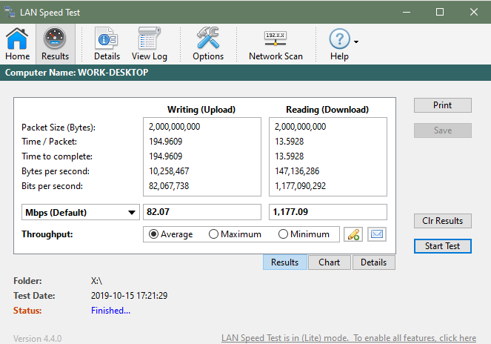Click the Print button
The height and width of the screenshot is (344, 491).
pos(442,105)
